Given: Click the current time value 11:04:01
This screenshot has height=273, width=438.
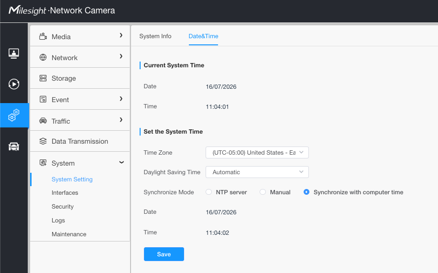Looking at the screenshot, I should click(x=217, y=107).
